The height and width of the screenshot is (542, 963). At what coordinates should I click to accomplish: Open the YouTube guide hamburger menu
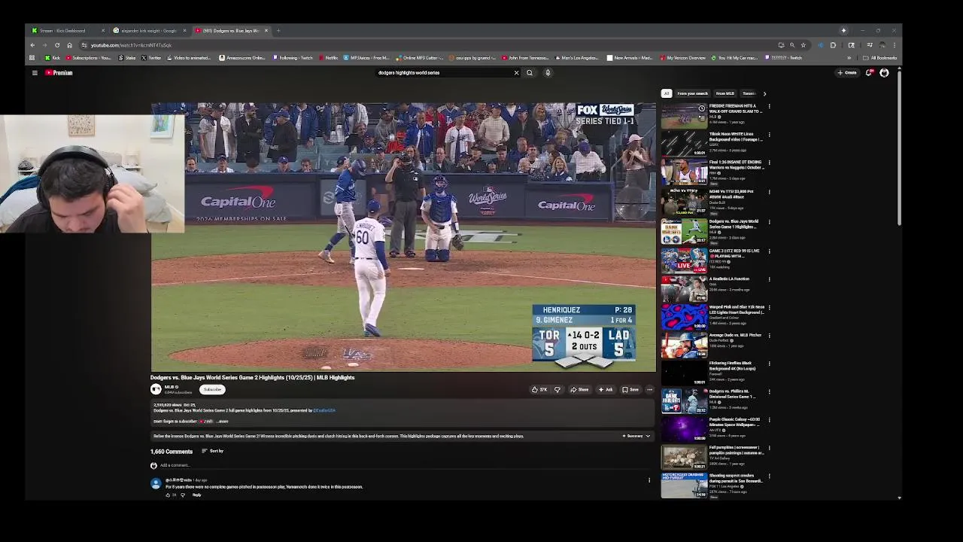pyautogui.click(x=35, y=73)
